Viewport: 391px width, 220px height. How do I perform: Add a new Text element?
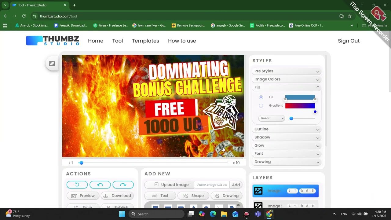coord(160,196)
